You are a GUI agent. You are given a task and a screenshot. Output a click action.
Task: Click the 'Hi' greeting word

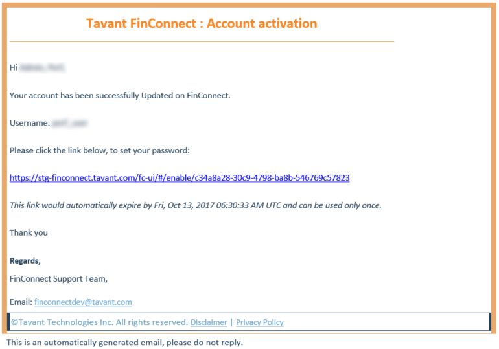[x=14, y=67]
